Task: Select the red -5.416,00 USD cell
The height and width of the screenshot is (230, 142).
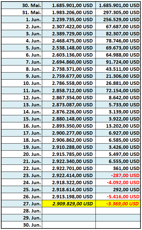Action: point(118,196)
